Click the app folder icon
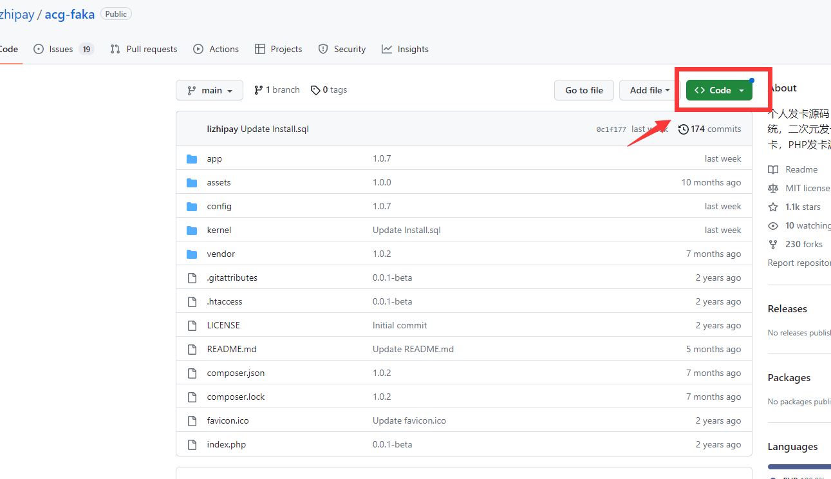Image resolution: width=831 pixels, height=479 pixels. 192,159
